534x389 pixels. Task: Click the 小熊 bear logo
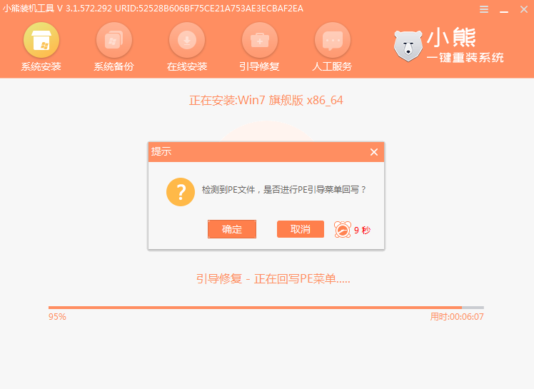click(408, 46)
